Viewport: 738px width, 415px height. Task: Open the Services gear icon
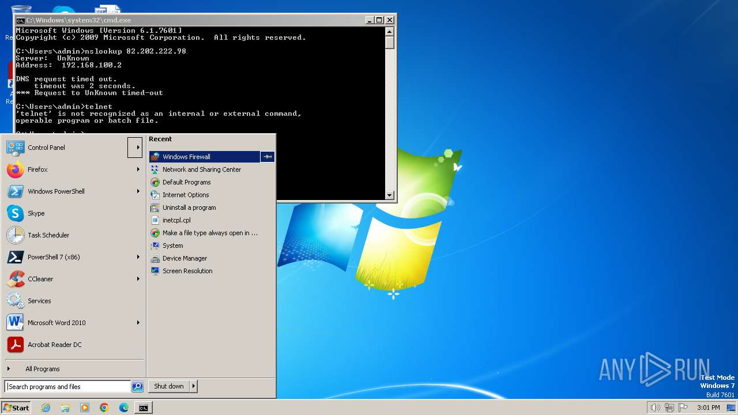click(16, 301)
